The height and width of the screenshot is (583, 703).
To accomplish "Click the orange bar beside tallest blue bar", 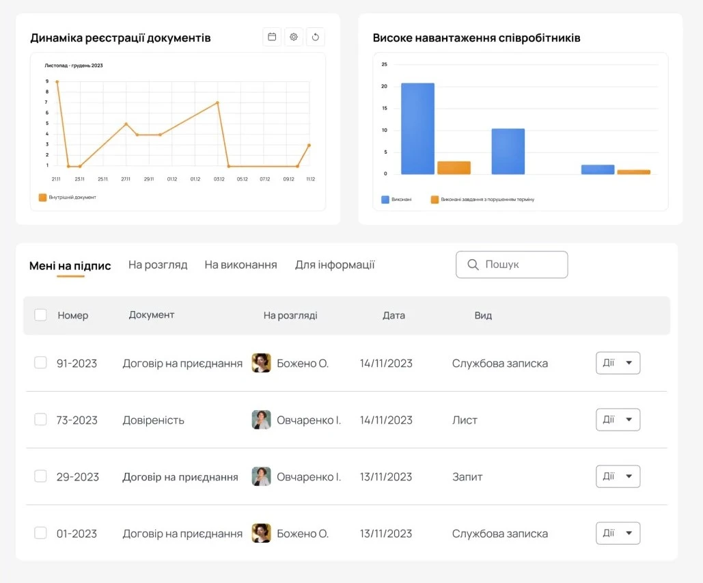I will [x=454, y=167].
